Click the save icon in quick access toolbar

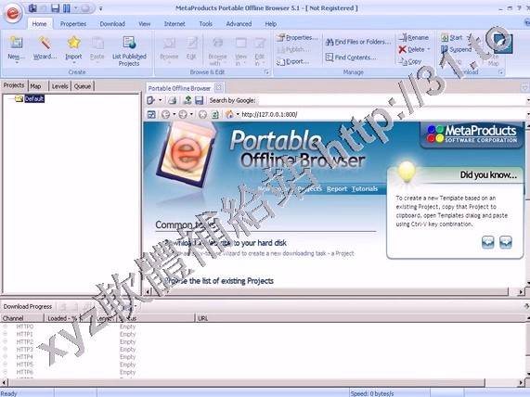[x=55, y=7]
